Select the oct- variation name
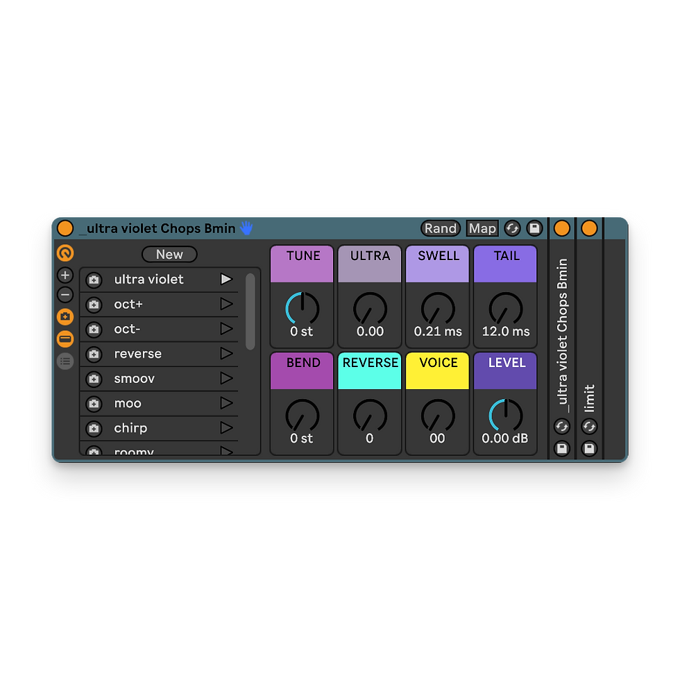Viewport: 680px width, 680px height. [x=127, y=329]
